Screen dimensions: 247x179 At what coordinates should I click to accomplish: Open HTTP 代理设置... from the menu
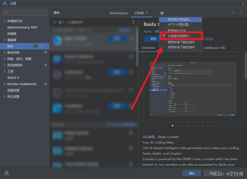click(180, 25)
